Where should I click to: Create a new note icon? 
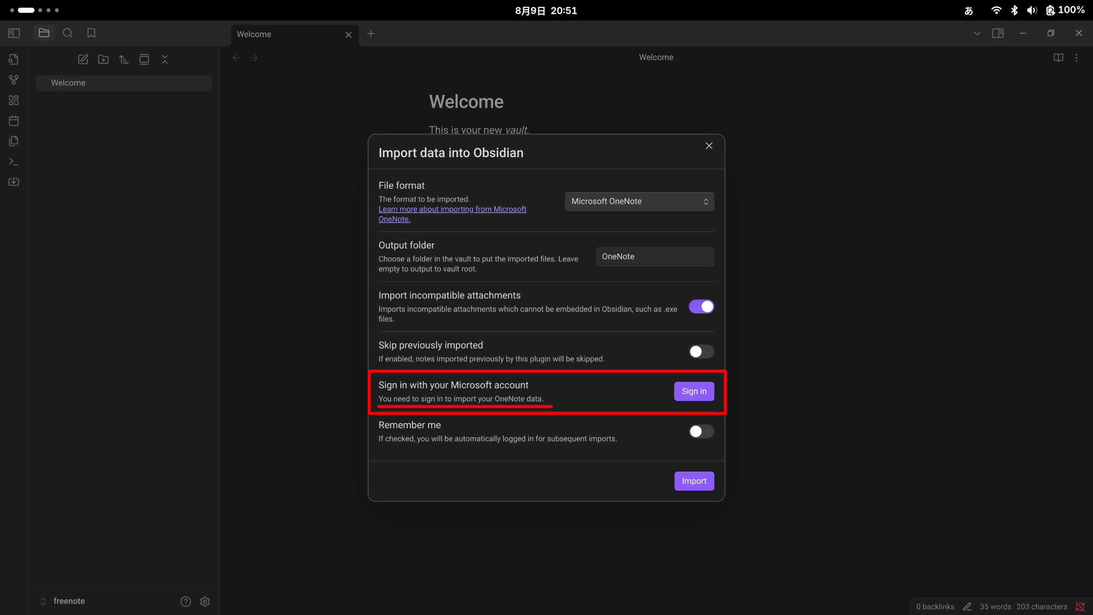point(83,59)
